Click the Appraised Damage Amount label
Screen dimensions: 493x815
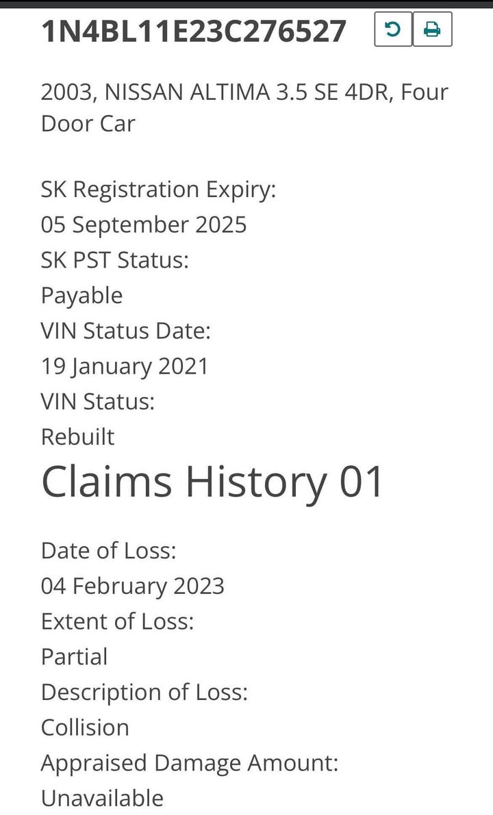coord(190,764)
